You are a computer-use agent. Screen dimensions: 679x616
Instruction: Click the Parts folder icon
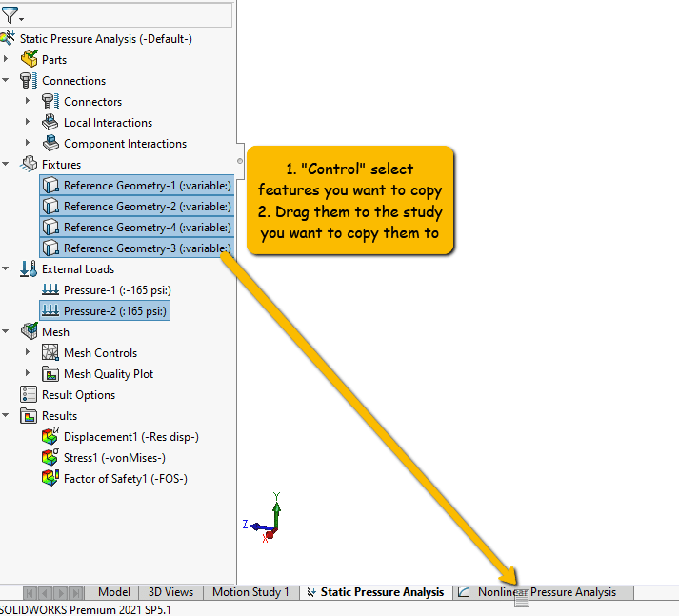29,60
